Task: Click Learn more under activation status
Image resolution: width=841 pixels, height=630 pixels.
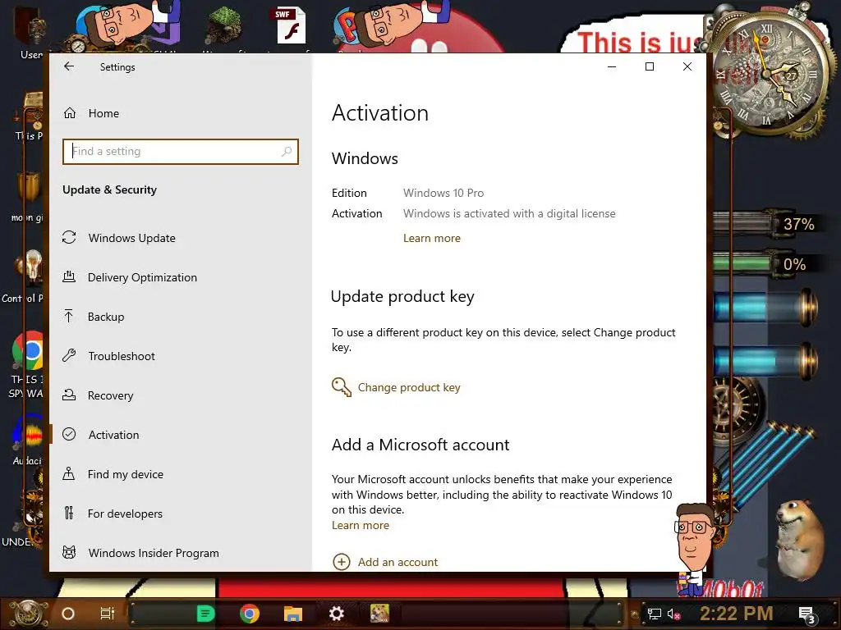Action: pyautogui.click(x=432, y=239)
